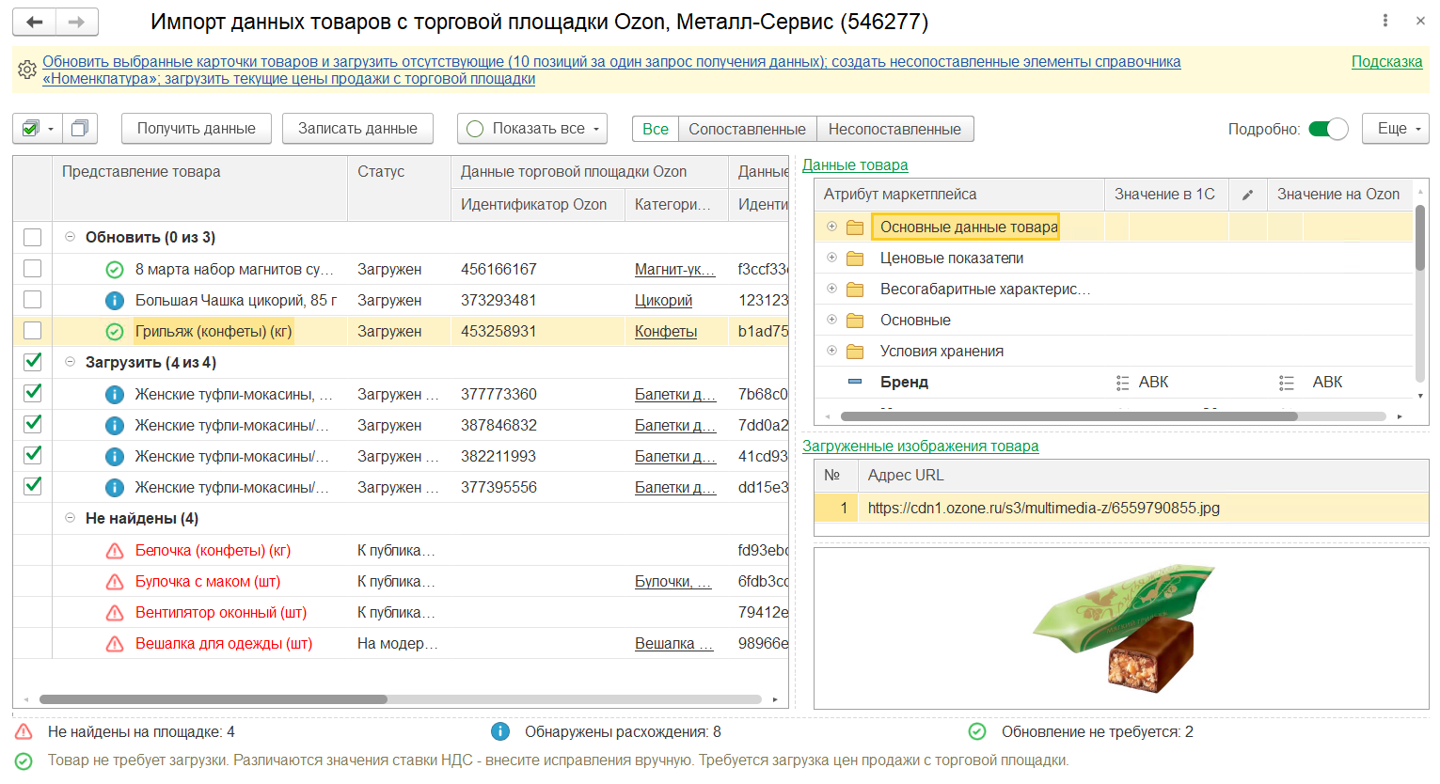Click the product table horizontal scrollbar
1440x784 pixels.
[x=214, y=699]
